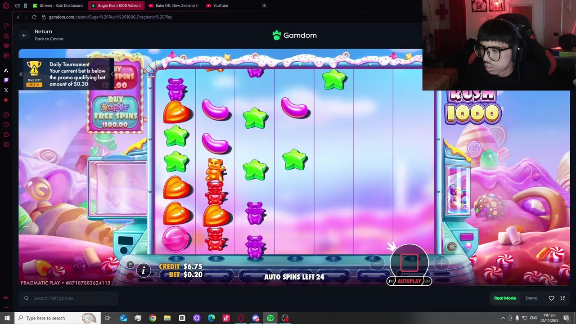Image resolution: width=576 pixels, height=324 pixels.
Task: Switch to Real Mode
Action: point(505,298)
